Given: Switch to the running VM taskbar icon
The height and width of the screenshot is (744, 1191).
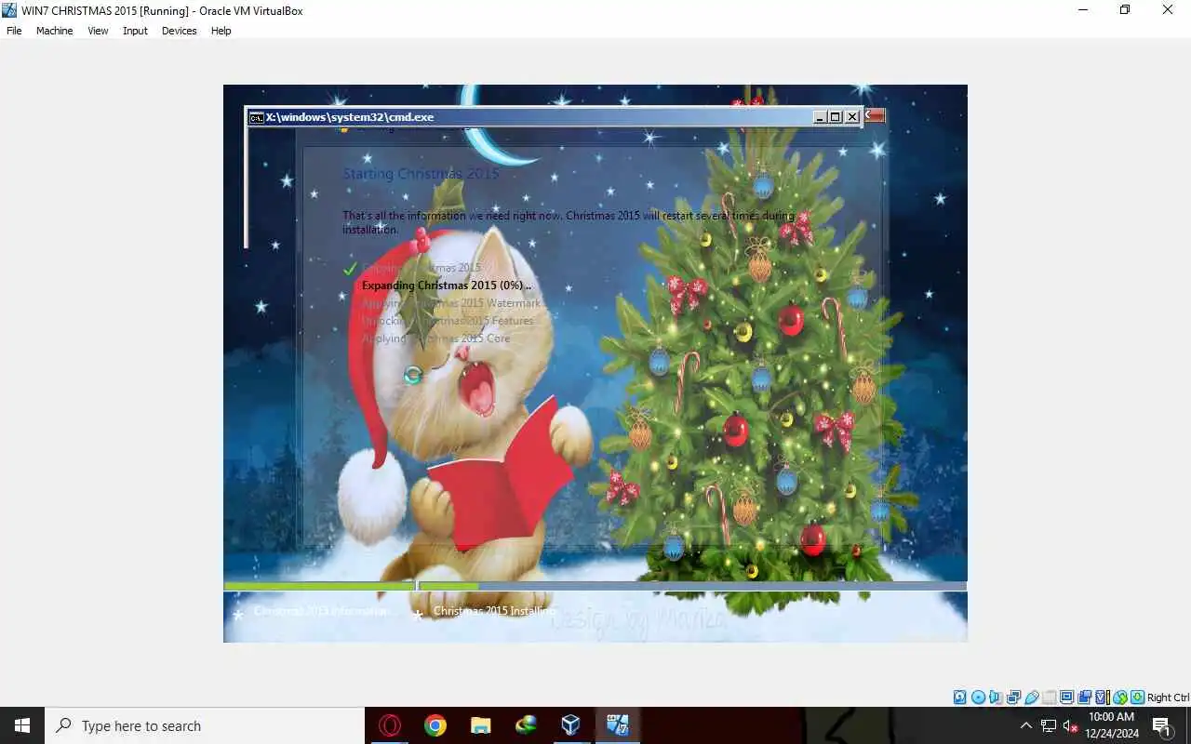Looking at the screenshot, I should [x=617, y=725].
